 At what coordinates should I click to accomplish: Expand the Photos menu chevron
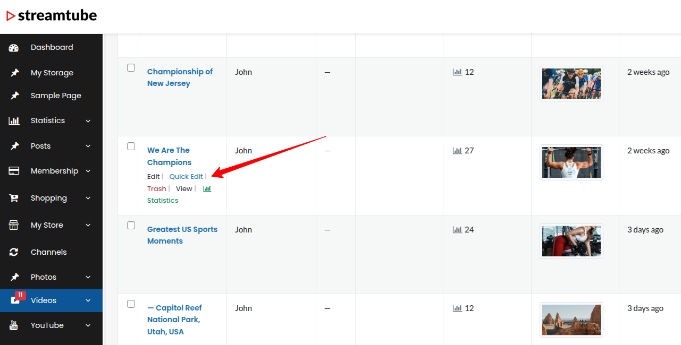click(x=88, y=277)
